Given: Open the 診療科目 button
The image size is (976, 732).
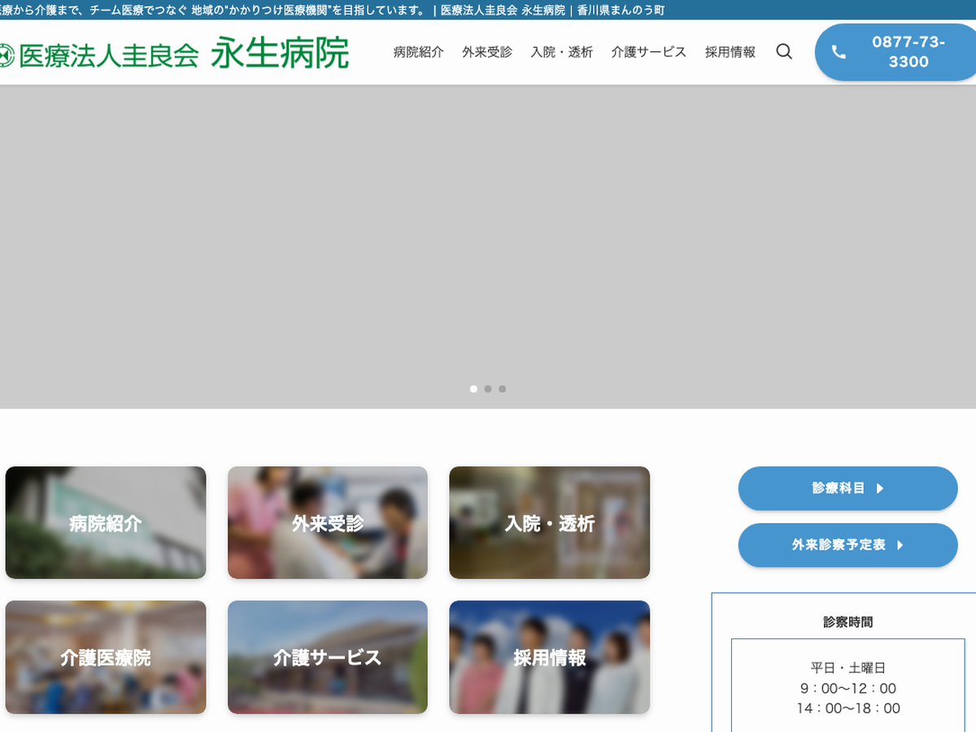Looking at the screenshot, I should point(847,489).
